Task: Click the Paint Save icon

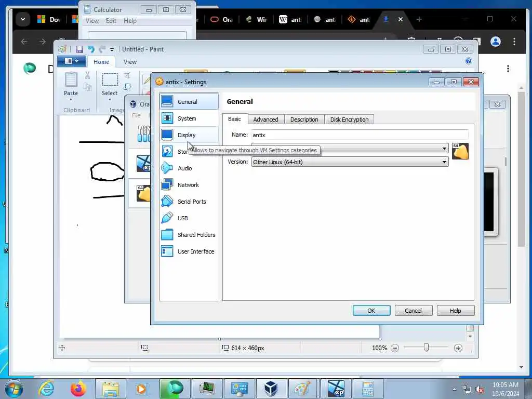Action: 79,49
